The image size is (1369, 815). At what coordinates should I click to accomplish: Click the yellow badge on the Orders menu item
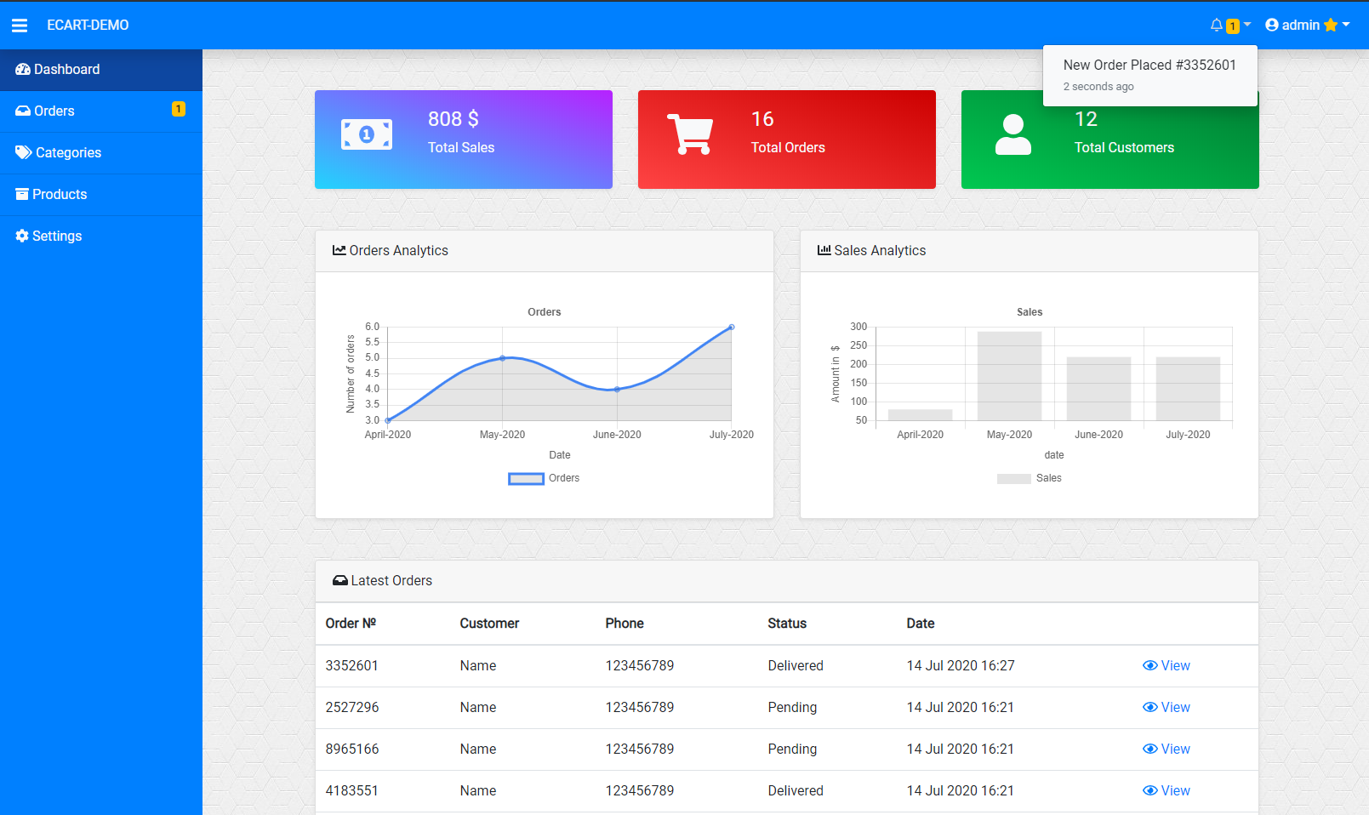(179, 110)
